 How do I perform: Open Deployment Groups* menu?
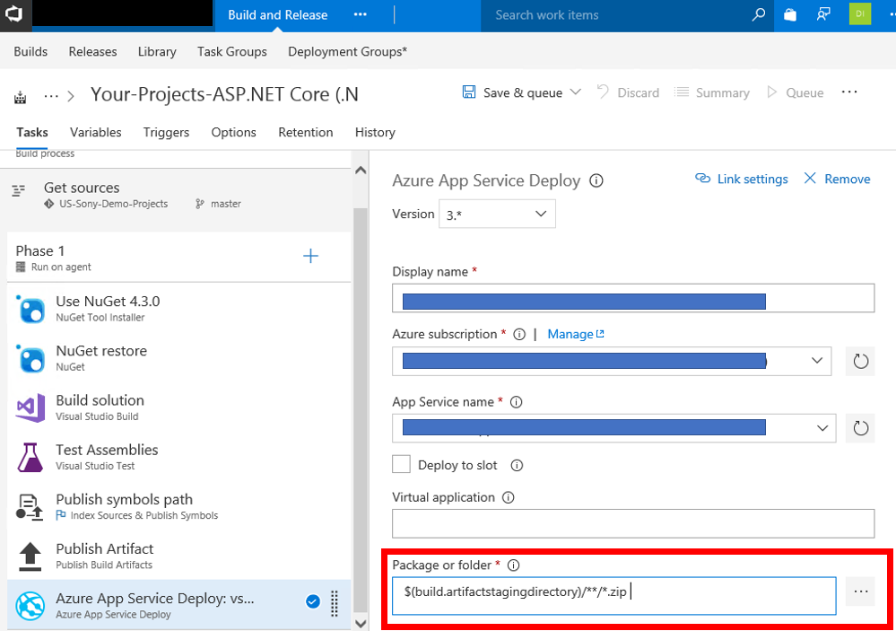[x=347, y=51]
